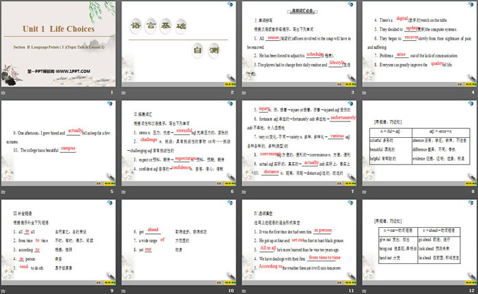Click the animation star icon under slide 9
The image size is (478, 294).
3,291
